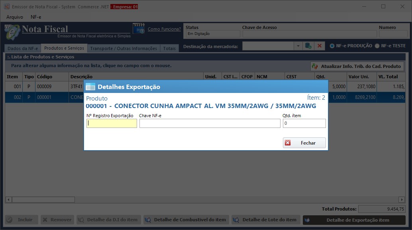Open the NF-e menu

click(36, 17)
